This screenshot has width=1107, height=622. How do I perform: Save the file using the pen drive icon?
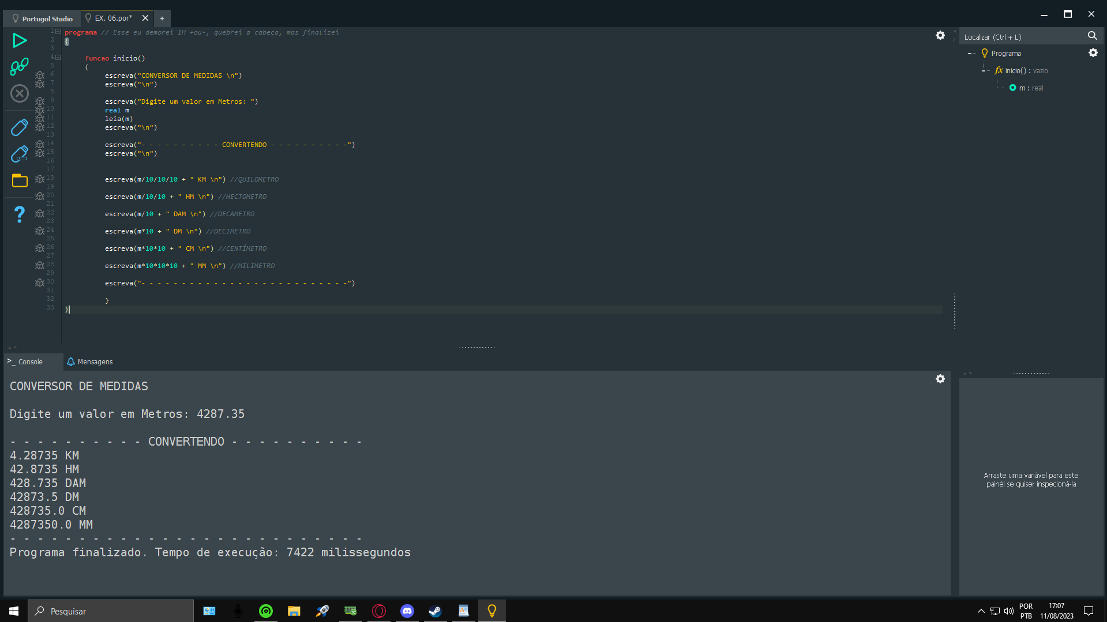pos(20,127)
